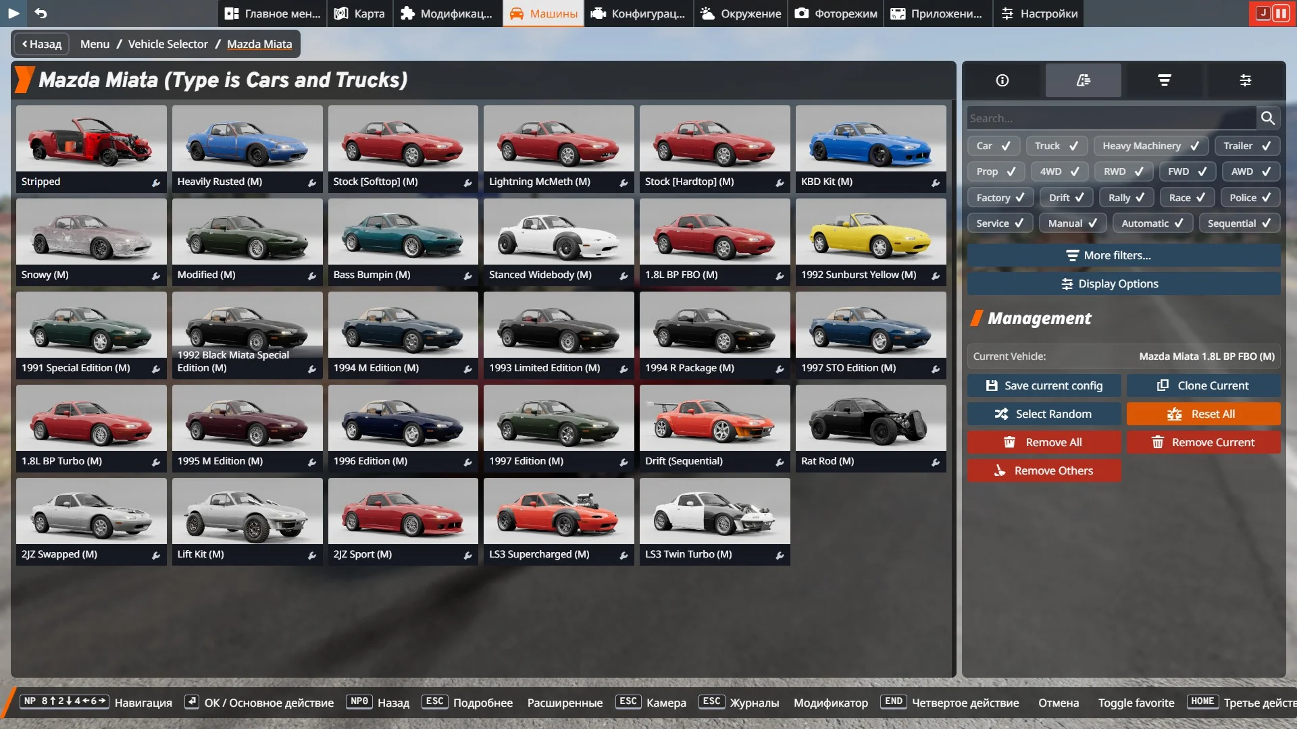Expand More filters

1123,255
